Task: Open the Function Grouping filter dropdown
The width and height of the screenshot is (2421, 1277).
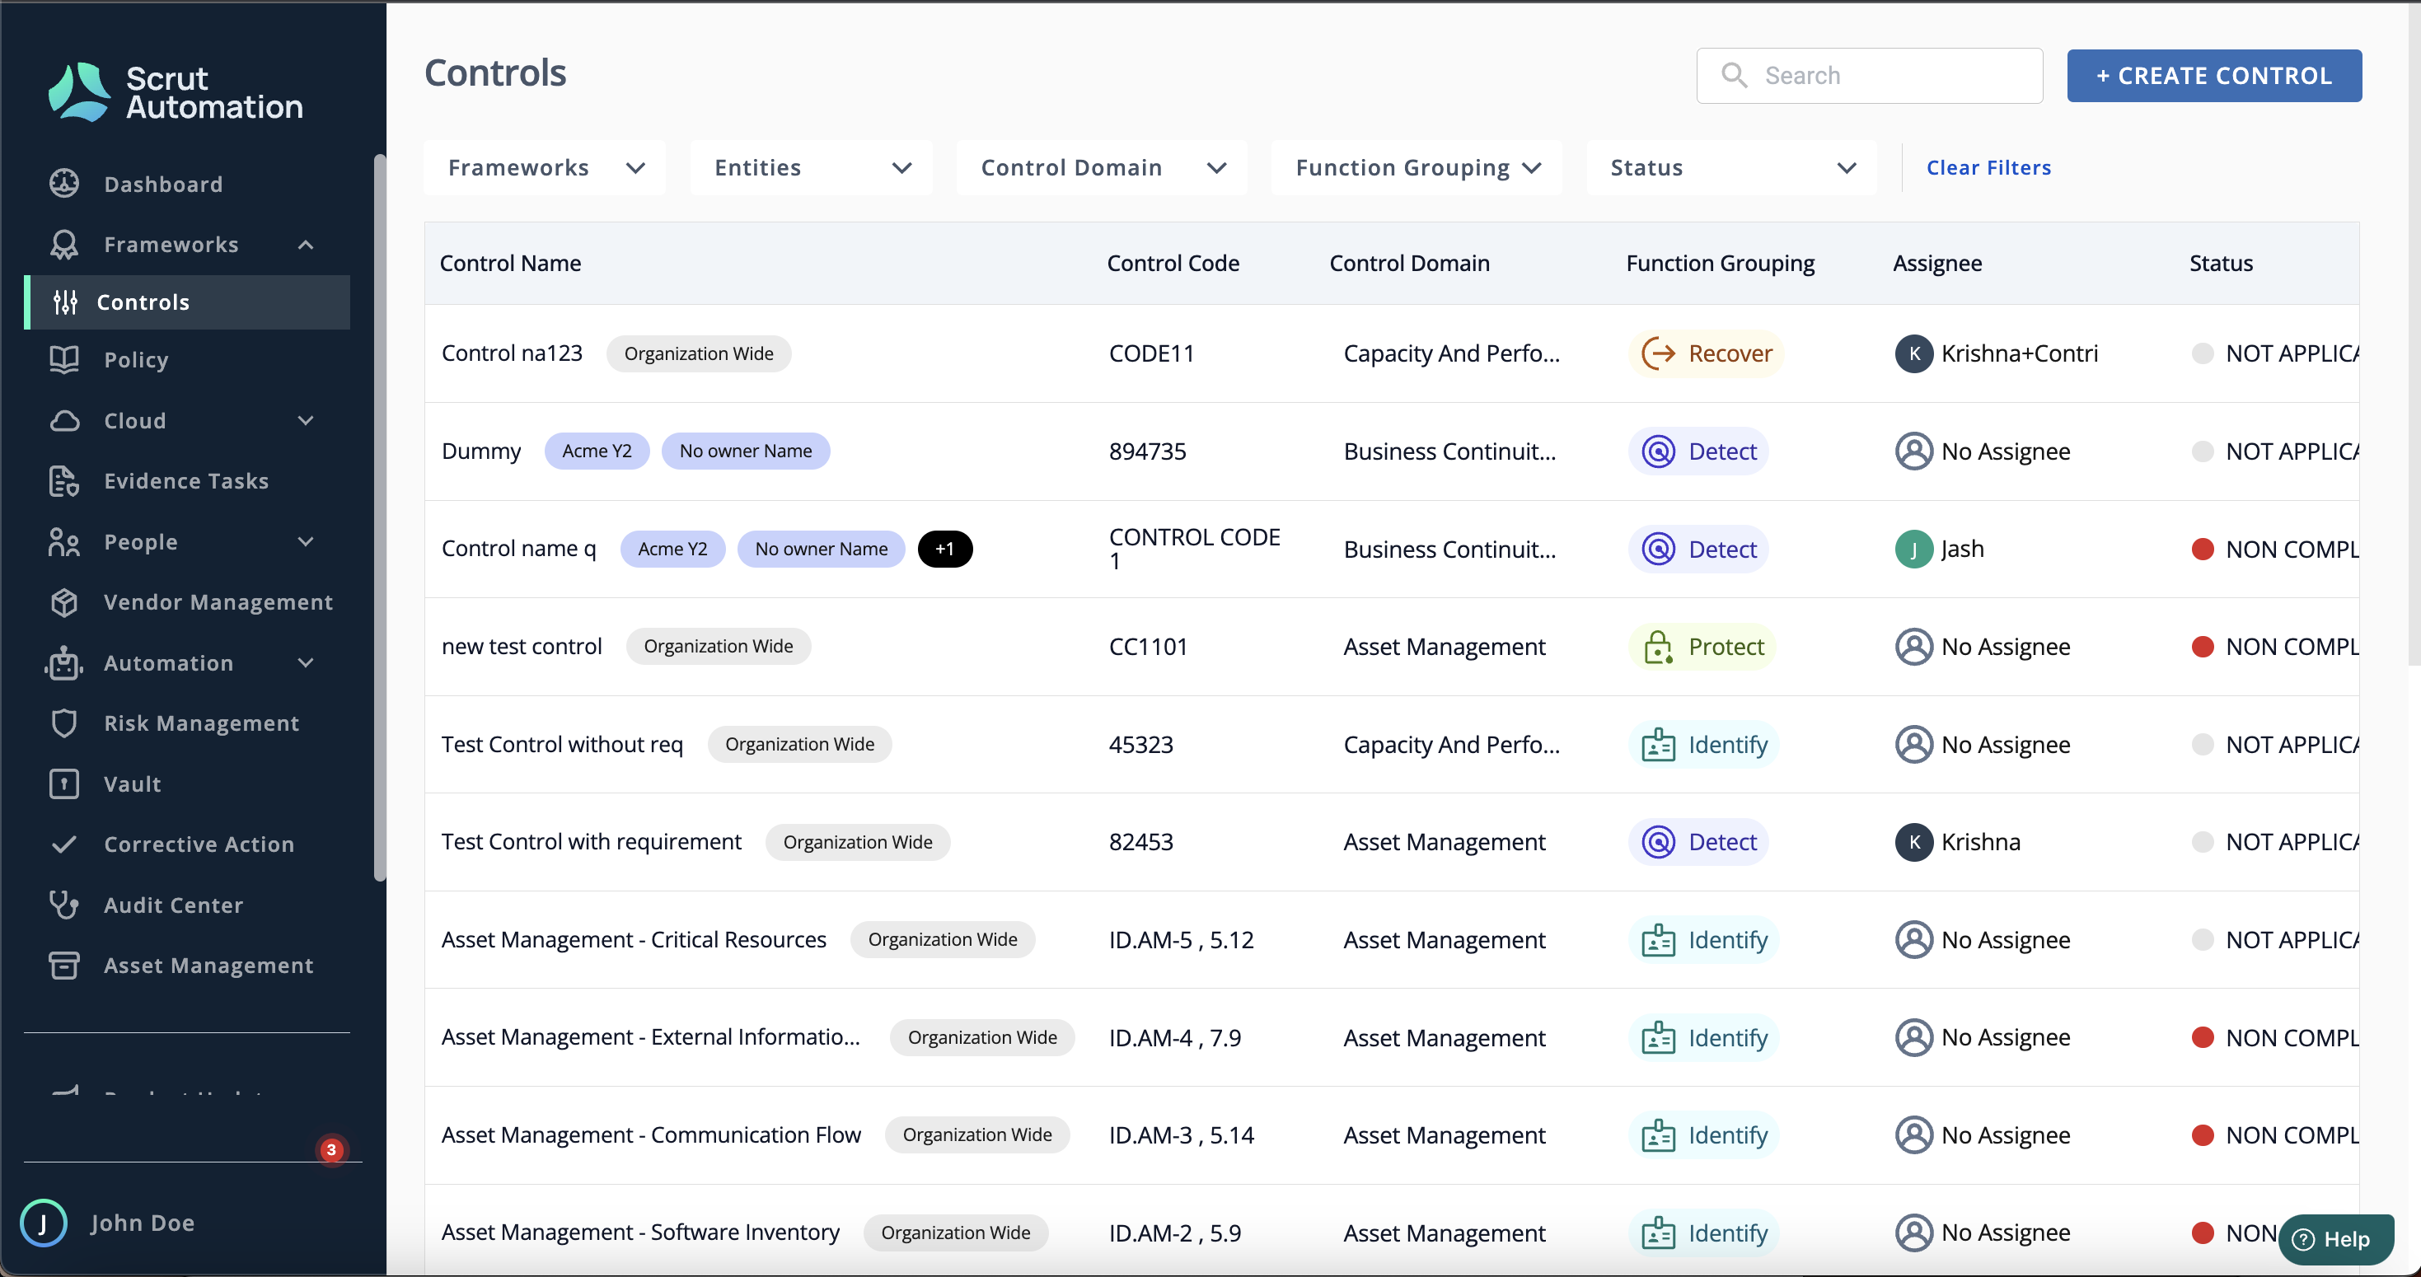Action: 1417,167
